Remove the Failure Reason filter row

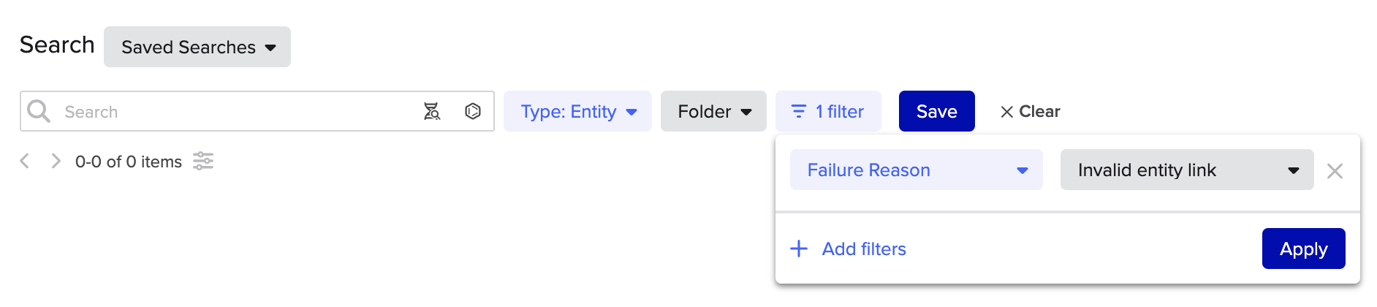click(x=1335, y=171)
